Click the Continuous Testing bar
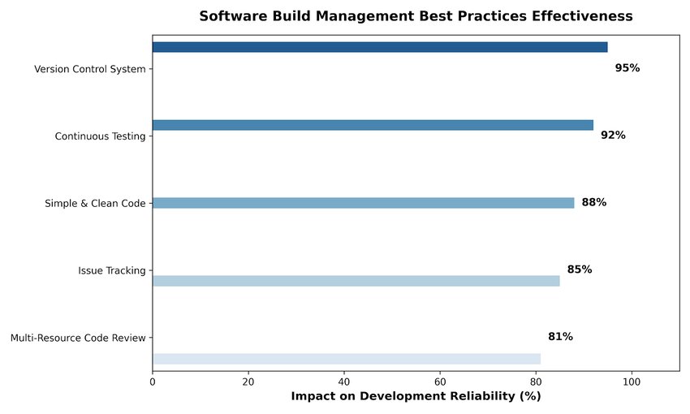The image size is (690, 414). 373,125
